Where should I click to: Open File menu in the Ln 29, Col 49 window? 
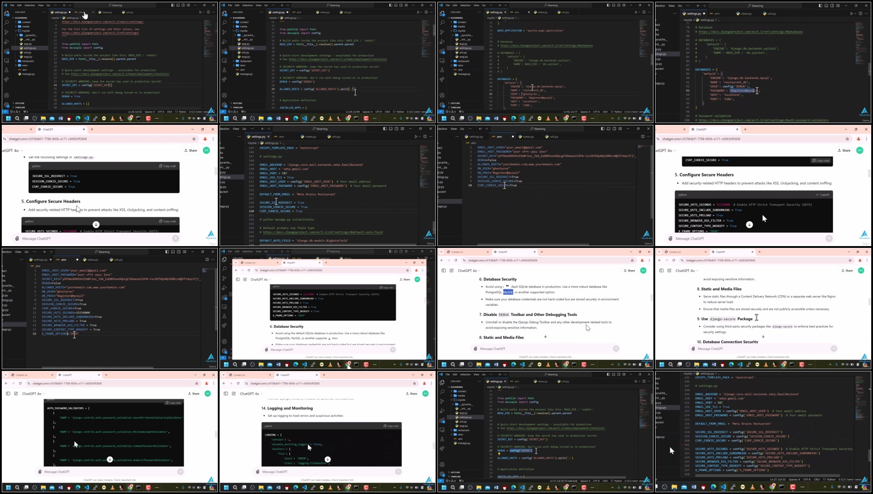click(230, 5)
